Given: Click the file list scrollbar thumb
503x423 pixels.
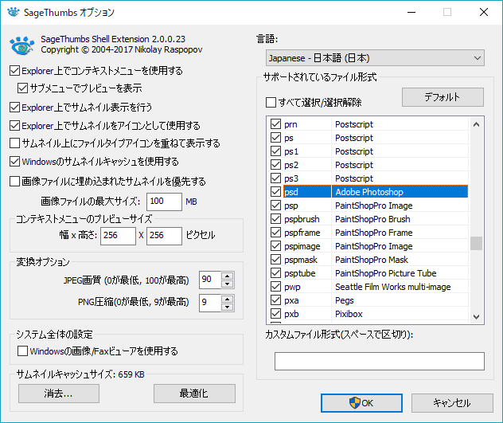Looking at the screenshot, I should (x=477, y=243).
